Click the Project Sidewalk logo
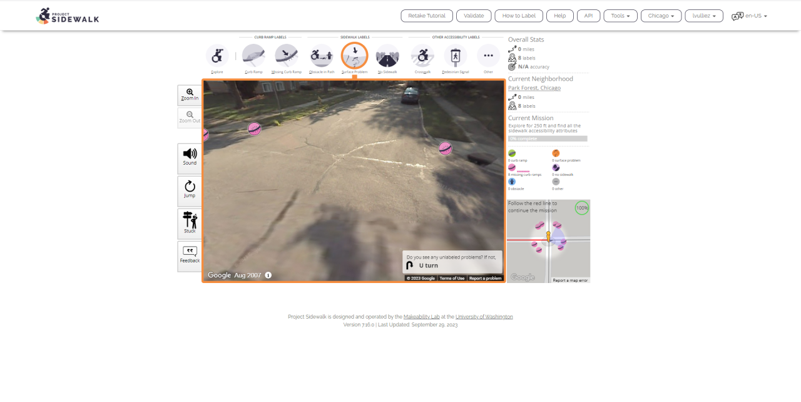 click(68, 16)
